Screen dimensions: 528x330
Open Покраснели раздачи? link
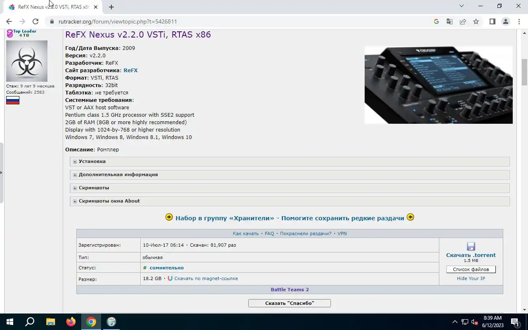click(306, 233)
